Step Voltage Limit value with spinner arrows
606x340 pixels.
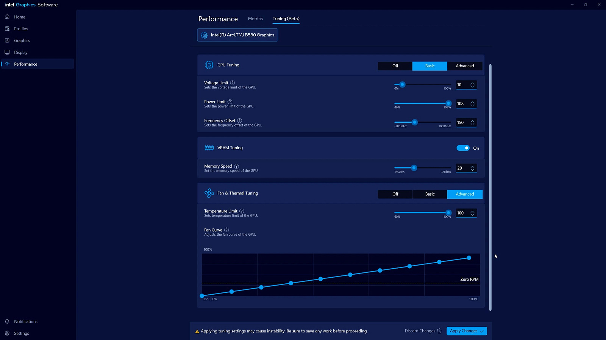472,85
